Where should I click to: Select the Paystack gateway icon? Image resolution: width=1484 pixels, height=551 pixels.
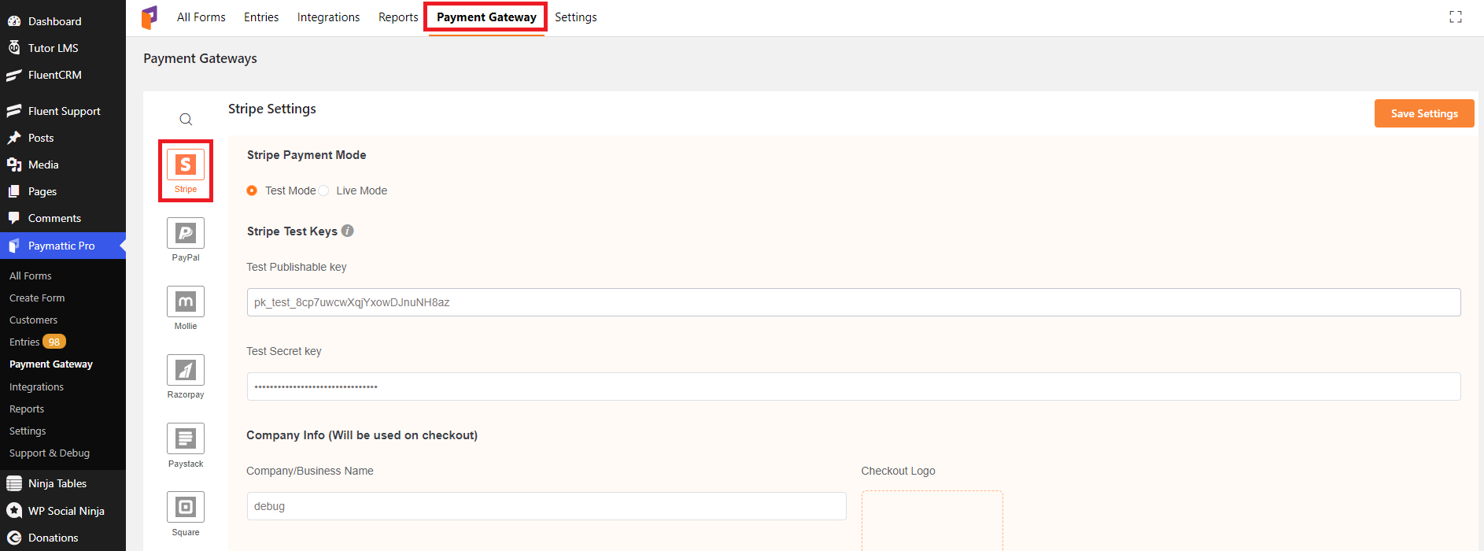coord(186,439)
